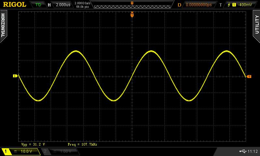Select the Vpp = 31.2 V measurement
Screen dimensions: 260x156
[33, 144]
